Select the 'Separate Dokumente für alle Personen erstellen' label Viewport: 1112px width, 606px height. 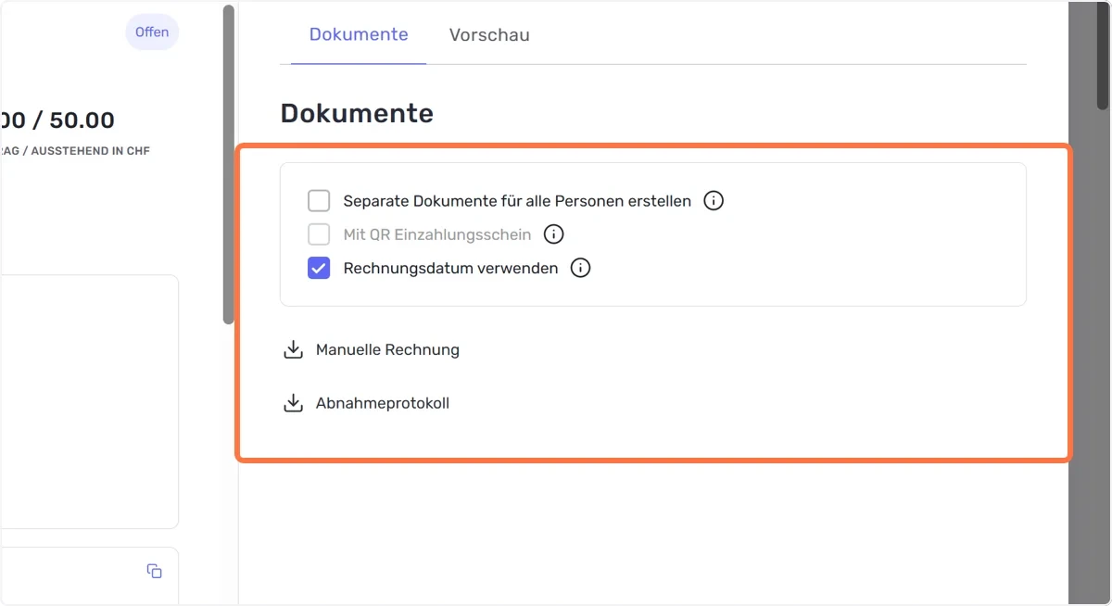point(517,201)
